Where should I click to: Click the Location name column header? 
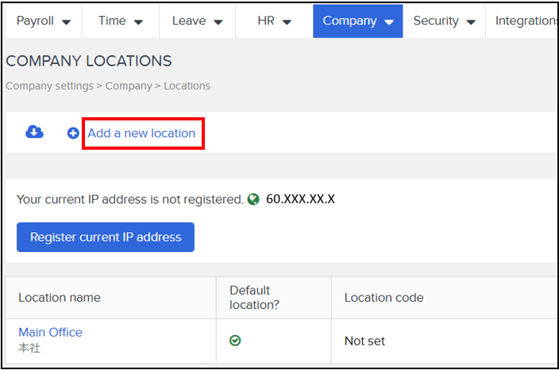coord(60,297)
